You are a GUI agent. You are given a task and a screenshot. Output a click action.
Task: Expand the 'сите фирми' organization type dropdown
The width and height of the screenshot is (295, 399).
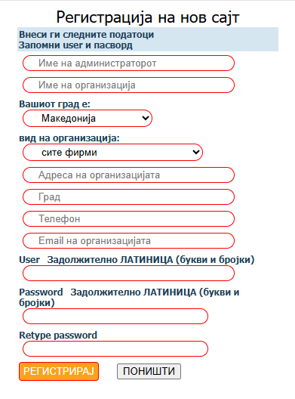112,153
